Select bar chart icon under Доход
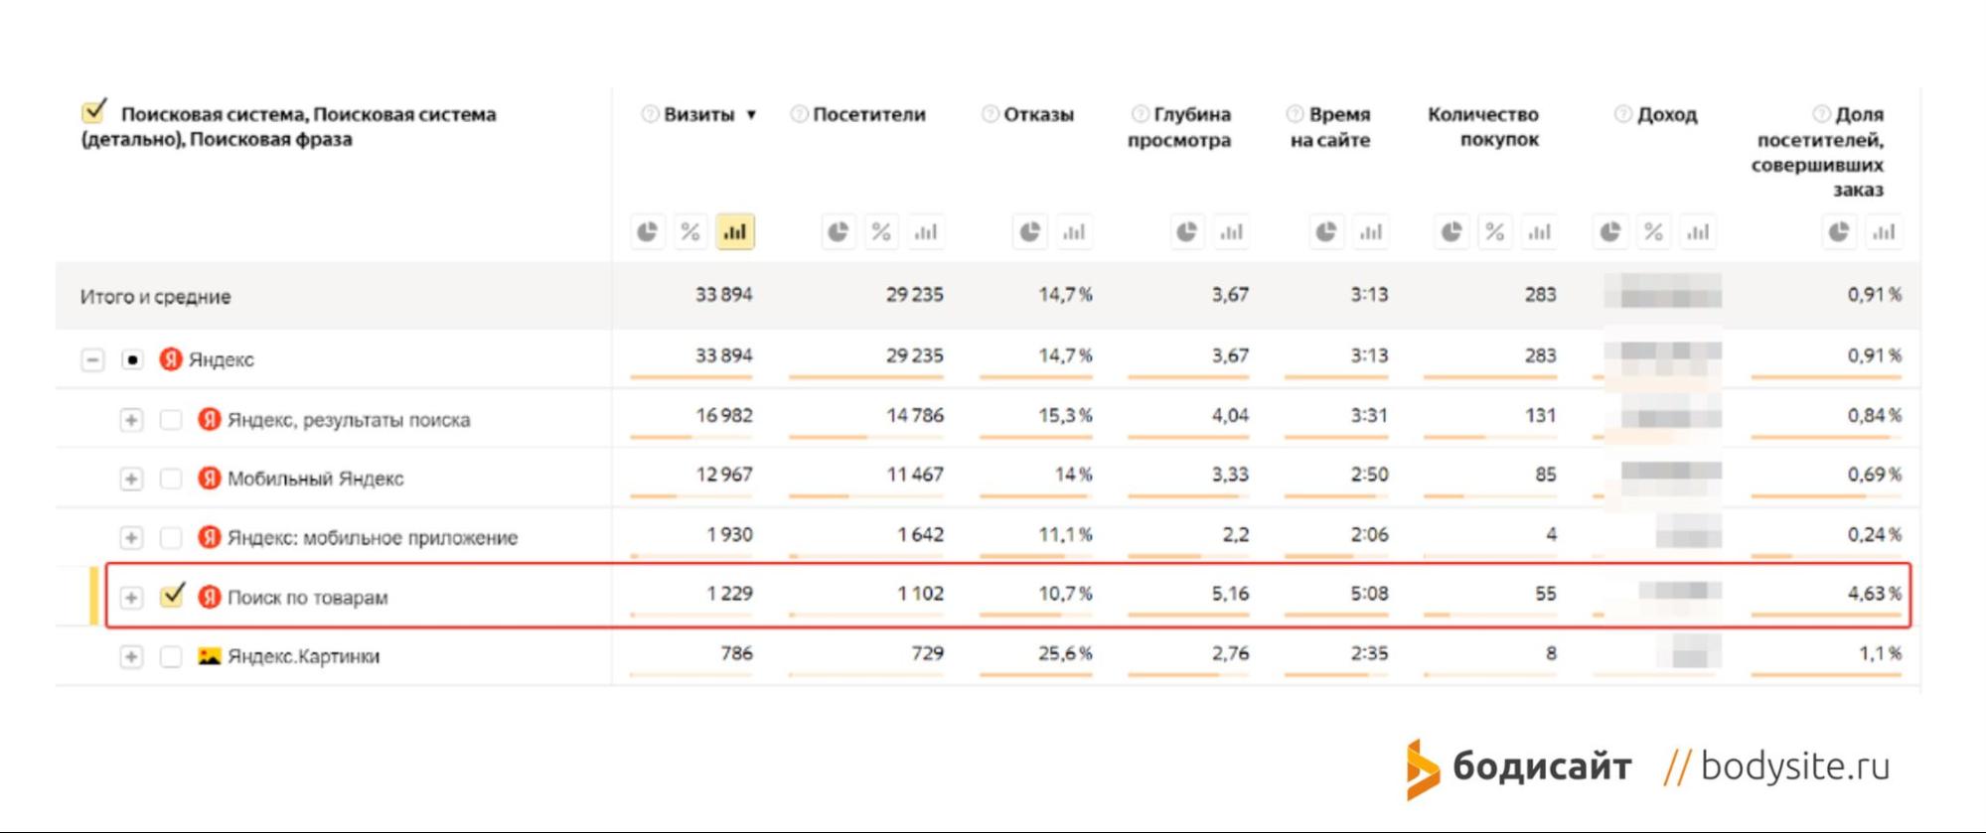Screen dimensions: 1986x833 1698,232
